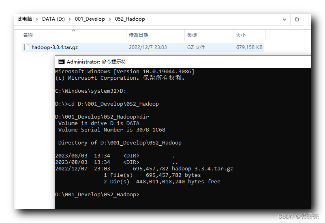This screenshot has width=325, height=223.
Task: Click the 1 File(s) summary line
Action: coord(152,175)
